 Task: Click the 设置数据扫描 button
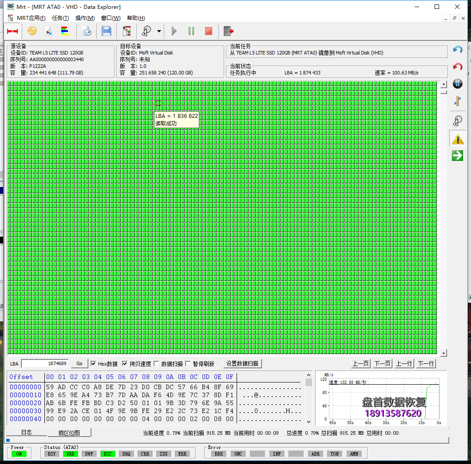(242, 364)
